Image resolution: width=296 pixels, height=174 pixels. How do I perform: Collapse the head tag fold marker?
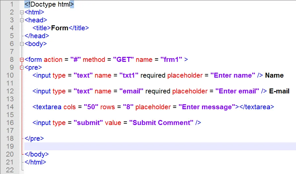(x=22, y=20)
